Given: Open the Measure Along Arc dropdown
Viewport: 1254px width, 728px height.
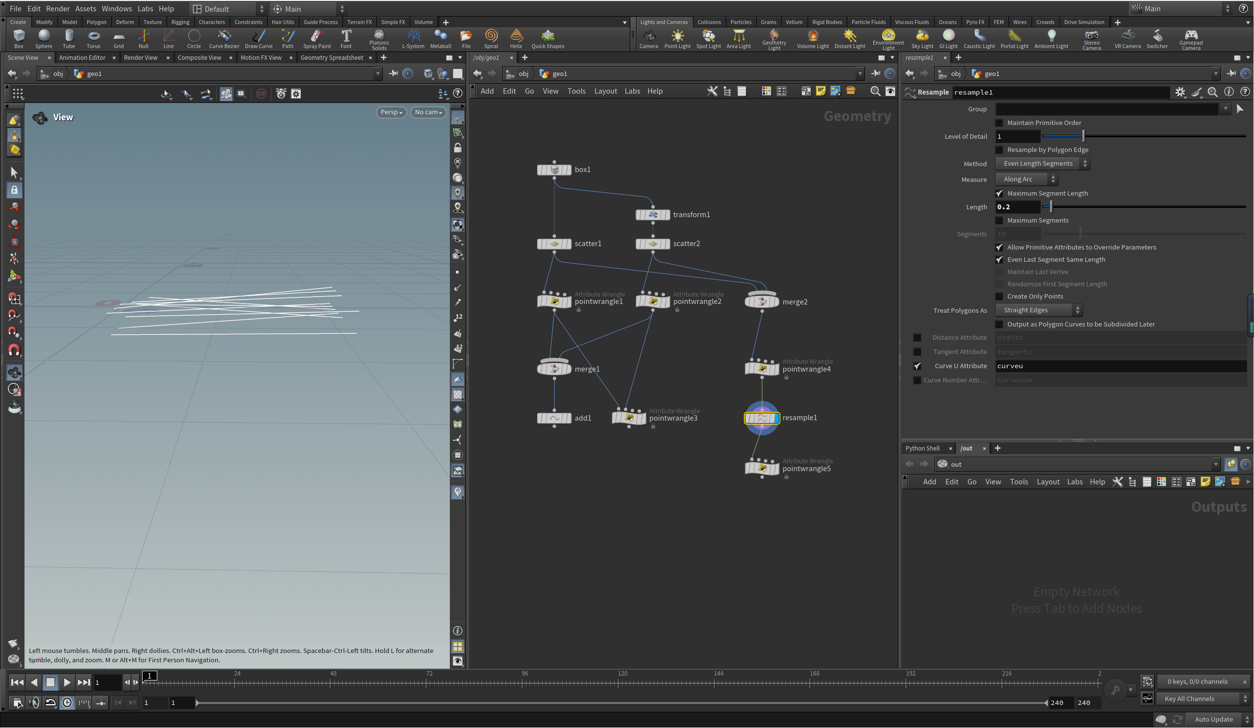Looking at the screenshot, I should 1026,179.
